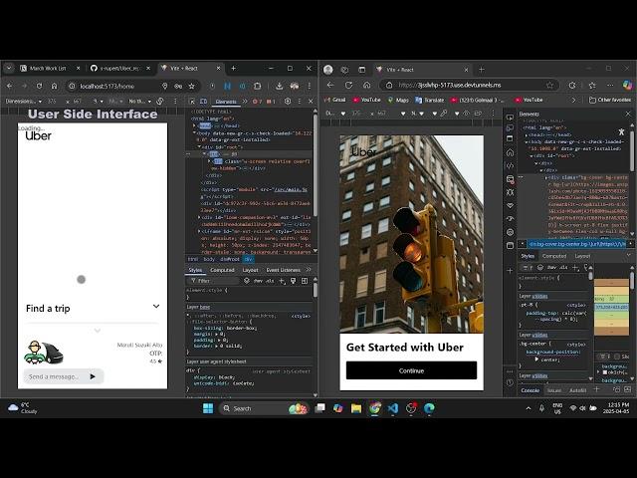Image resolution: width=637 pixels, height=478 pixels.
Task: Toggle the device toolbar in Chrome DevTools
Action: [203, 102]
